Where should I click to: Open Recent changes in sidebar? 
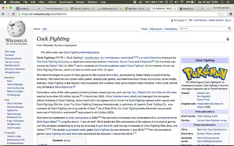tap(15, 91)
